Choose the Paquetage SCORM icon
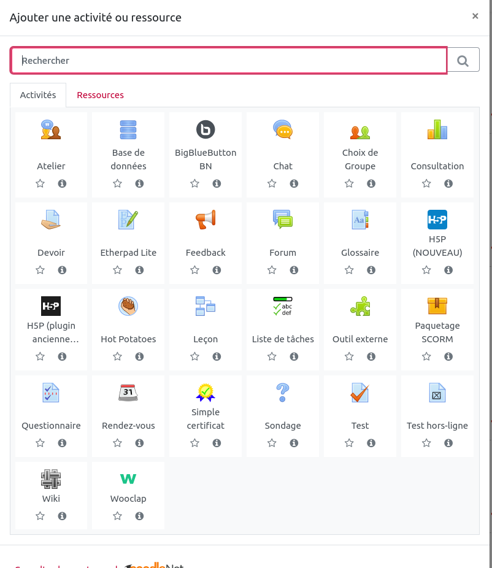 (437, 305)
